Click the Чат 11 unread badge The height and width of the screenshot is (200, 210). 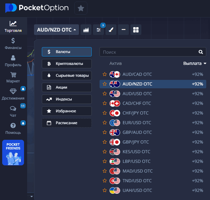23,106
